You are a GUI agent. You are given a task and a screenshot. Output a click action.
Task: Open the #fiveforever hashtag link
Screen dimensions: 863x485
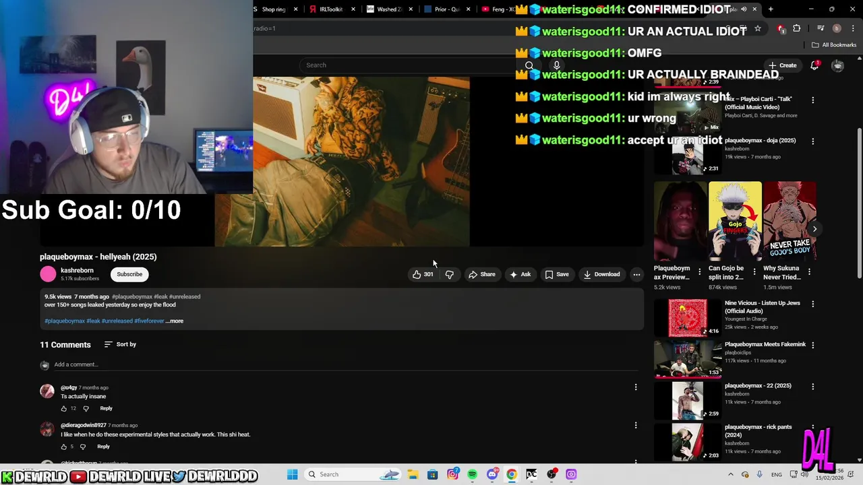pyautogui.click(x=149, y=321)
